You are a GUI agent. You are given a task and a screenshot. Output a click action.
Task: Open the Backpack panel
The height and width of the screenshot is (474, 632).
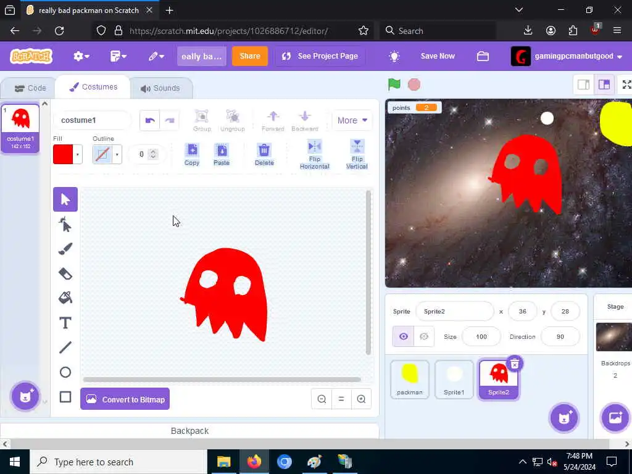pos(189,431)
